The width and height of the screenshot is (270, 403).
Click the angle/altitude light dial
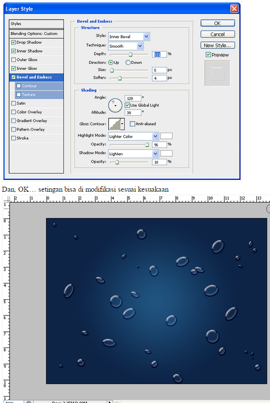coord(115,105)
